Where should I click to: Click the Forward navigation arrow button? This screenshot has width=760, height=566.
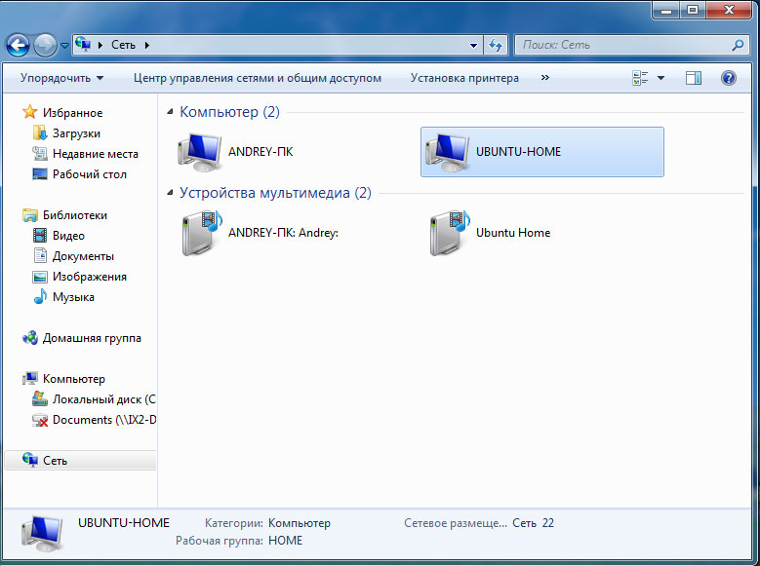click(46, 46)
